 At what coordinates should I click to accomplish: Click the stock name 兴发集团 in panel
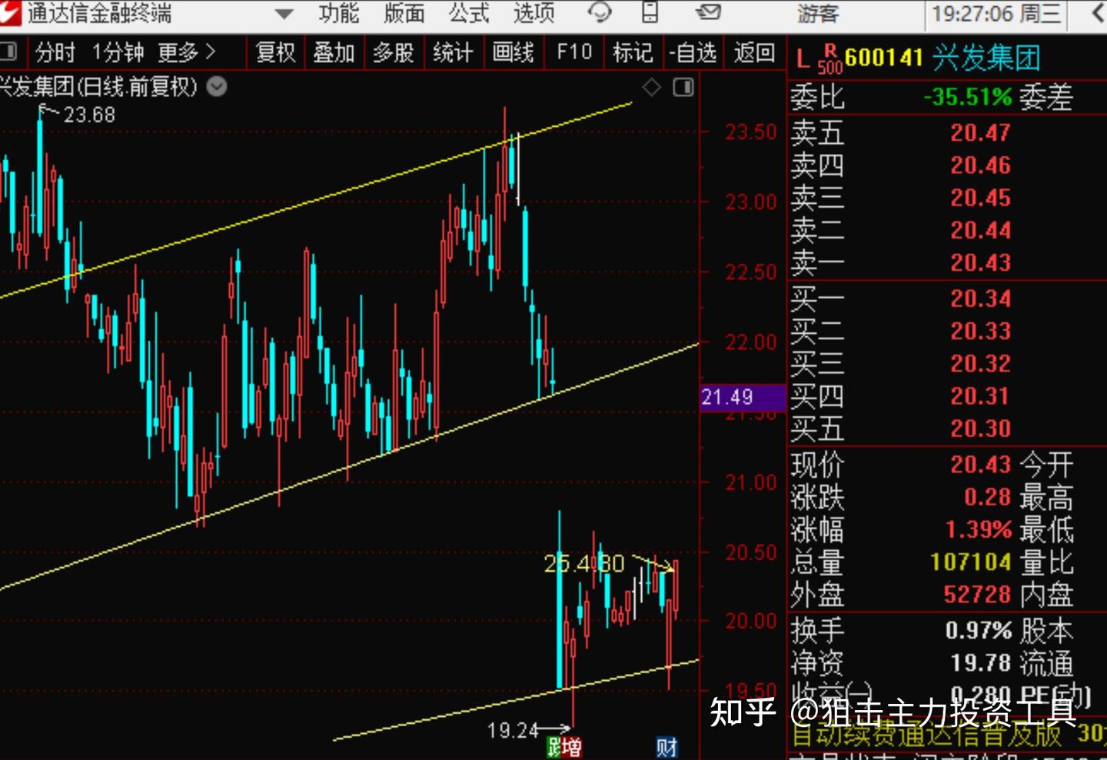click(x=986, y=58)
